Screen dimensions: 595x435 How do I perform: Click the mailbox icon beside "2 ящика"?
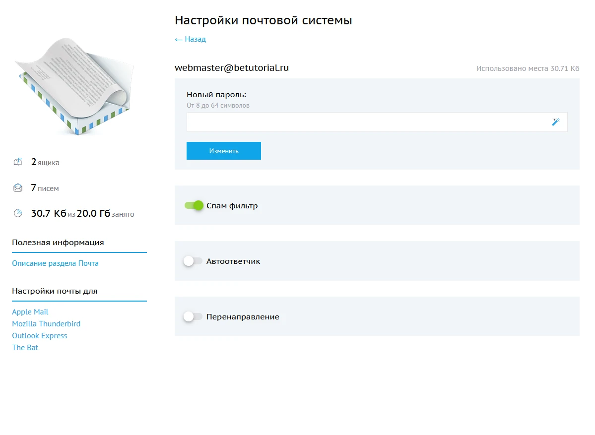(x=17, y=162)
